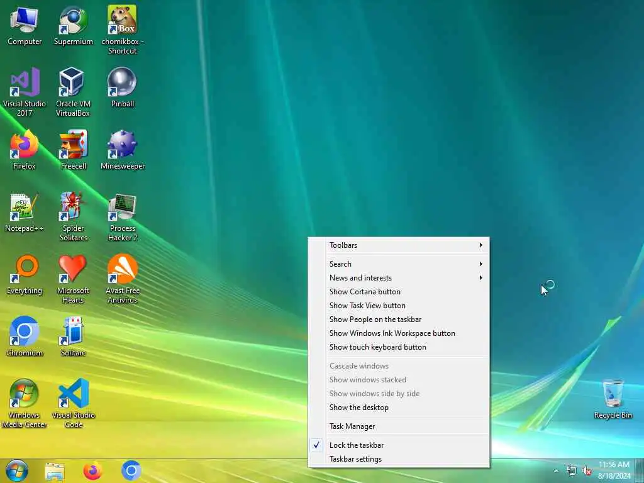
Task: Open Task Manager from context menu
Action: pyautogui.click(x=399, y=426)
